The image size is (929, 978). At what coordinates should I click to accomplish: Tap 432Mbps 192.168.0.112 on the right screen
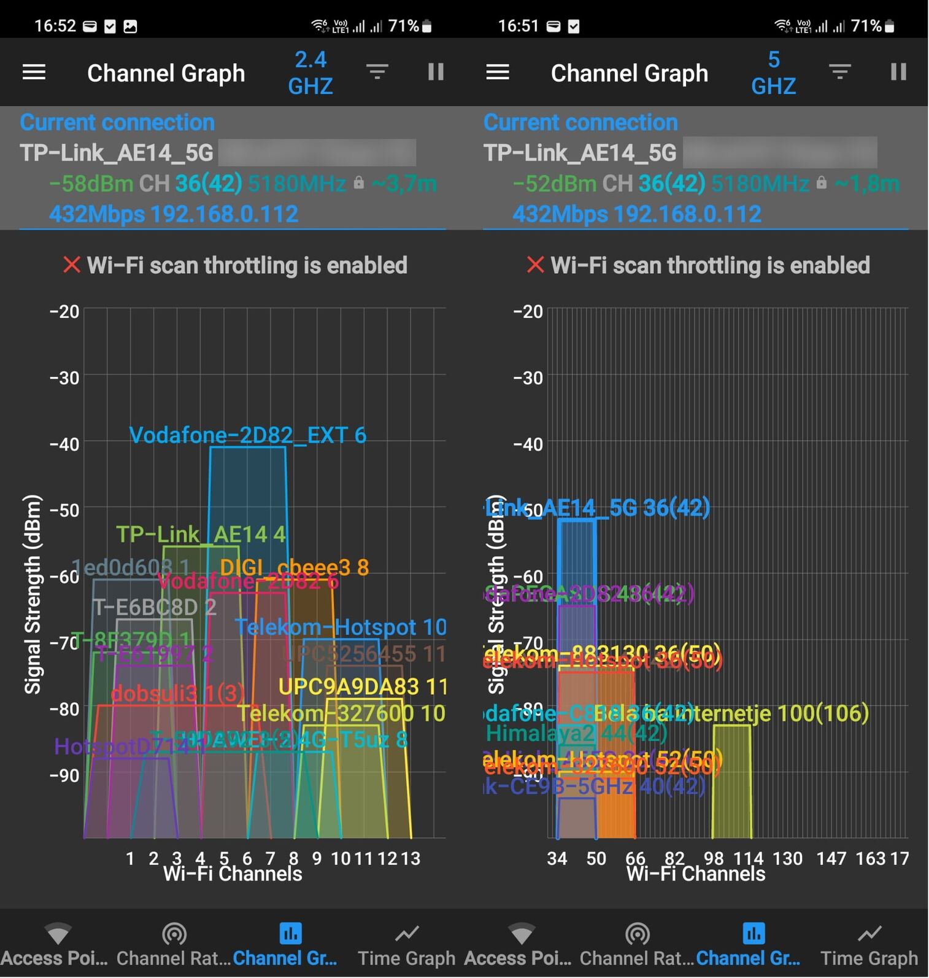[x=637, y=214]
